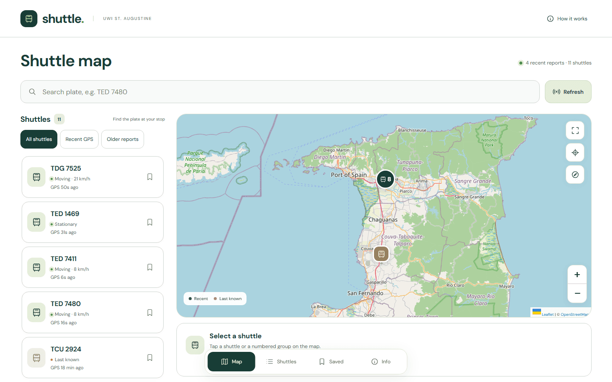The image size is (612, 382).
Task: Open the TDG 7525 shuttle card
Action: 93,177
